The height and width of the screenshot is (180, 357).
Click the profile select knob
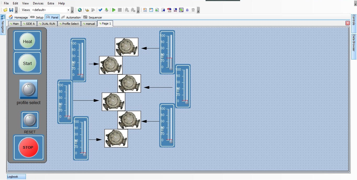pyautogui.click(x=29, y=89)
